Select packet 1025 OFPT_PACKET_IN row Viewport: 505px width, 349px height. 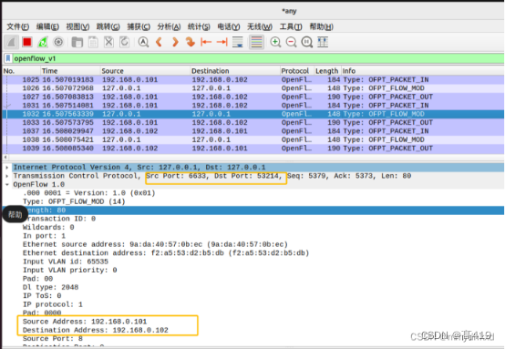(253, 79)
